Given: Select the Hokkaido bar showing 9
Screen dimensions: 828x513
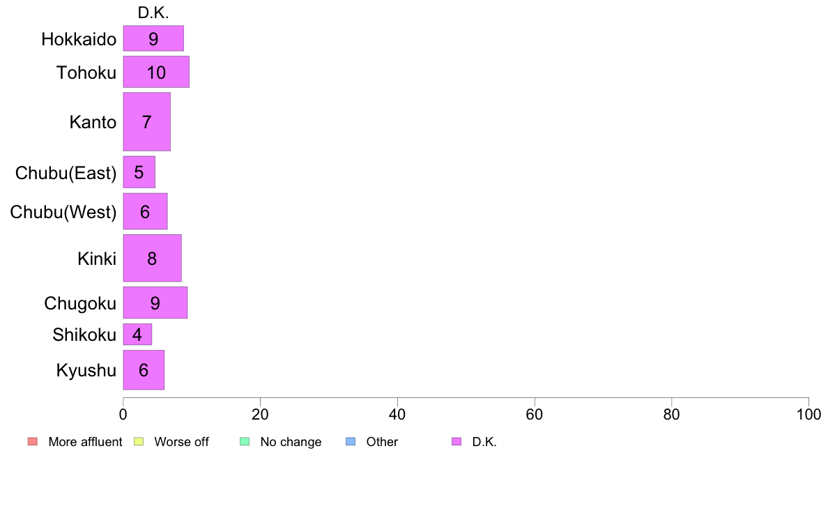Looking at the screenshot, I should (x=153, y=38).
